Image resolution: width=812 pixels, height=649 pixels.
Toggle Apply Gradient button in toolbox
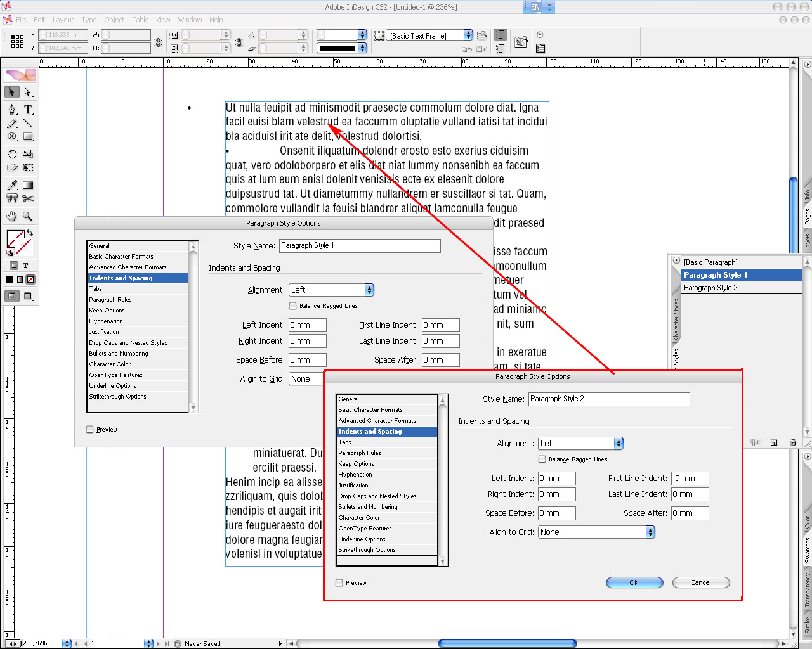click(20, 280)
